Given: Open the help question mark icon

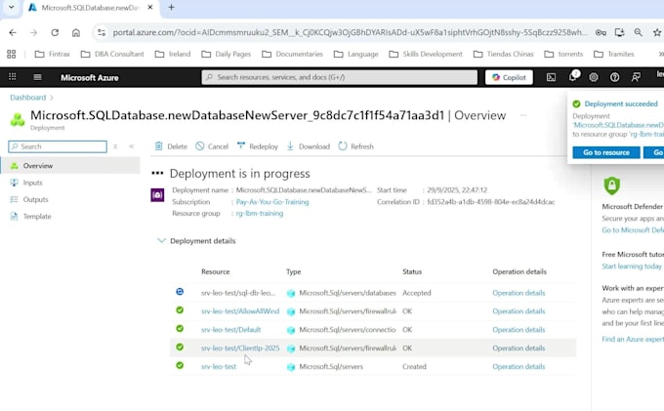Looking at the screenshot, I should tap(614, 77).
